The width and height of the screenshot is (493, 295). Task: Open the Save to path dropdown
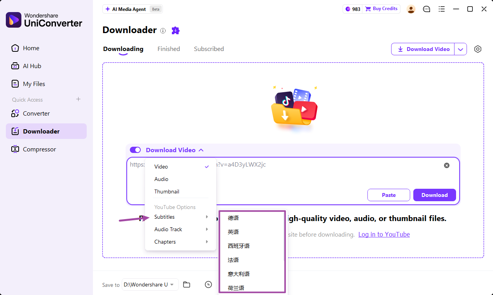[x=150, y=284]
